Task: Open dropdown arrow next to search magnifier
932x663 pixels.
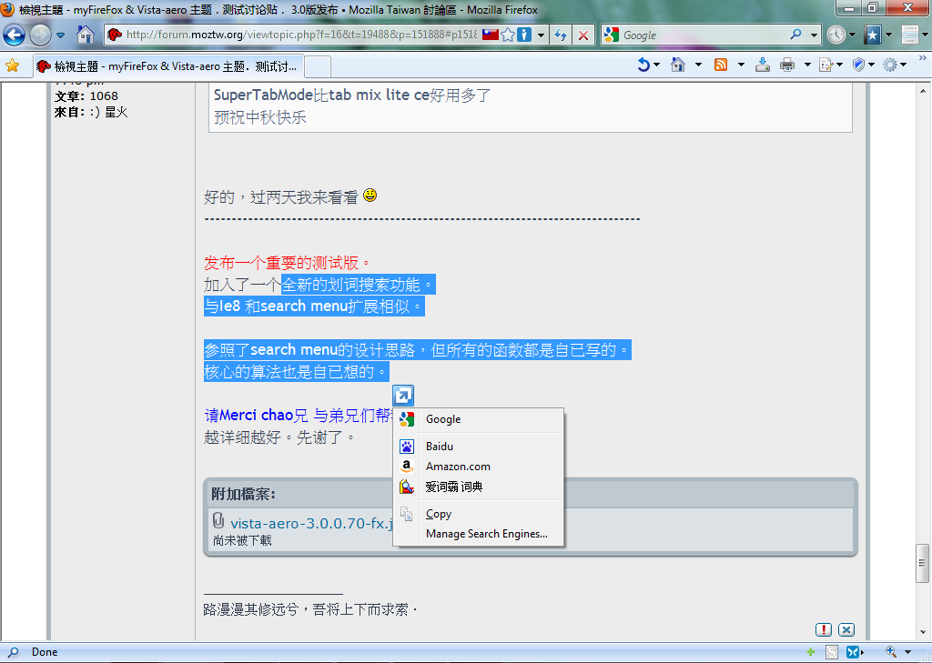Action: click(x=814, y=35)
